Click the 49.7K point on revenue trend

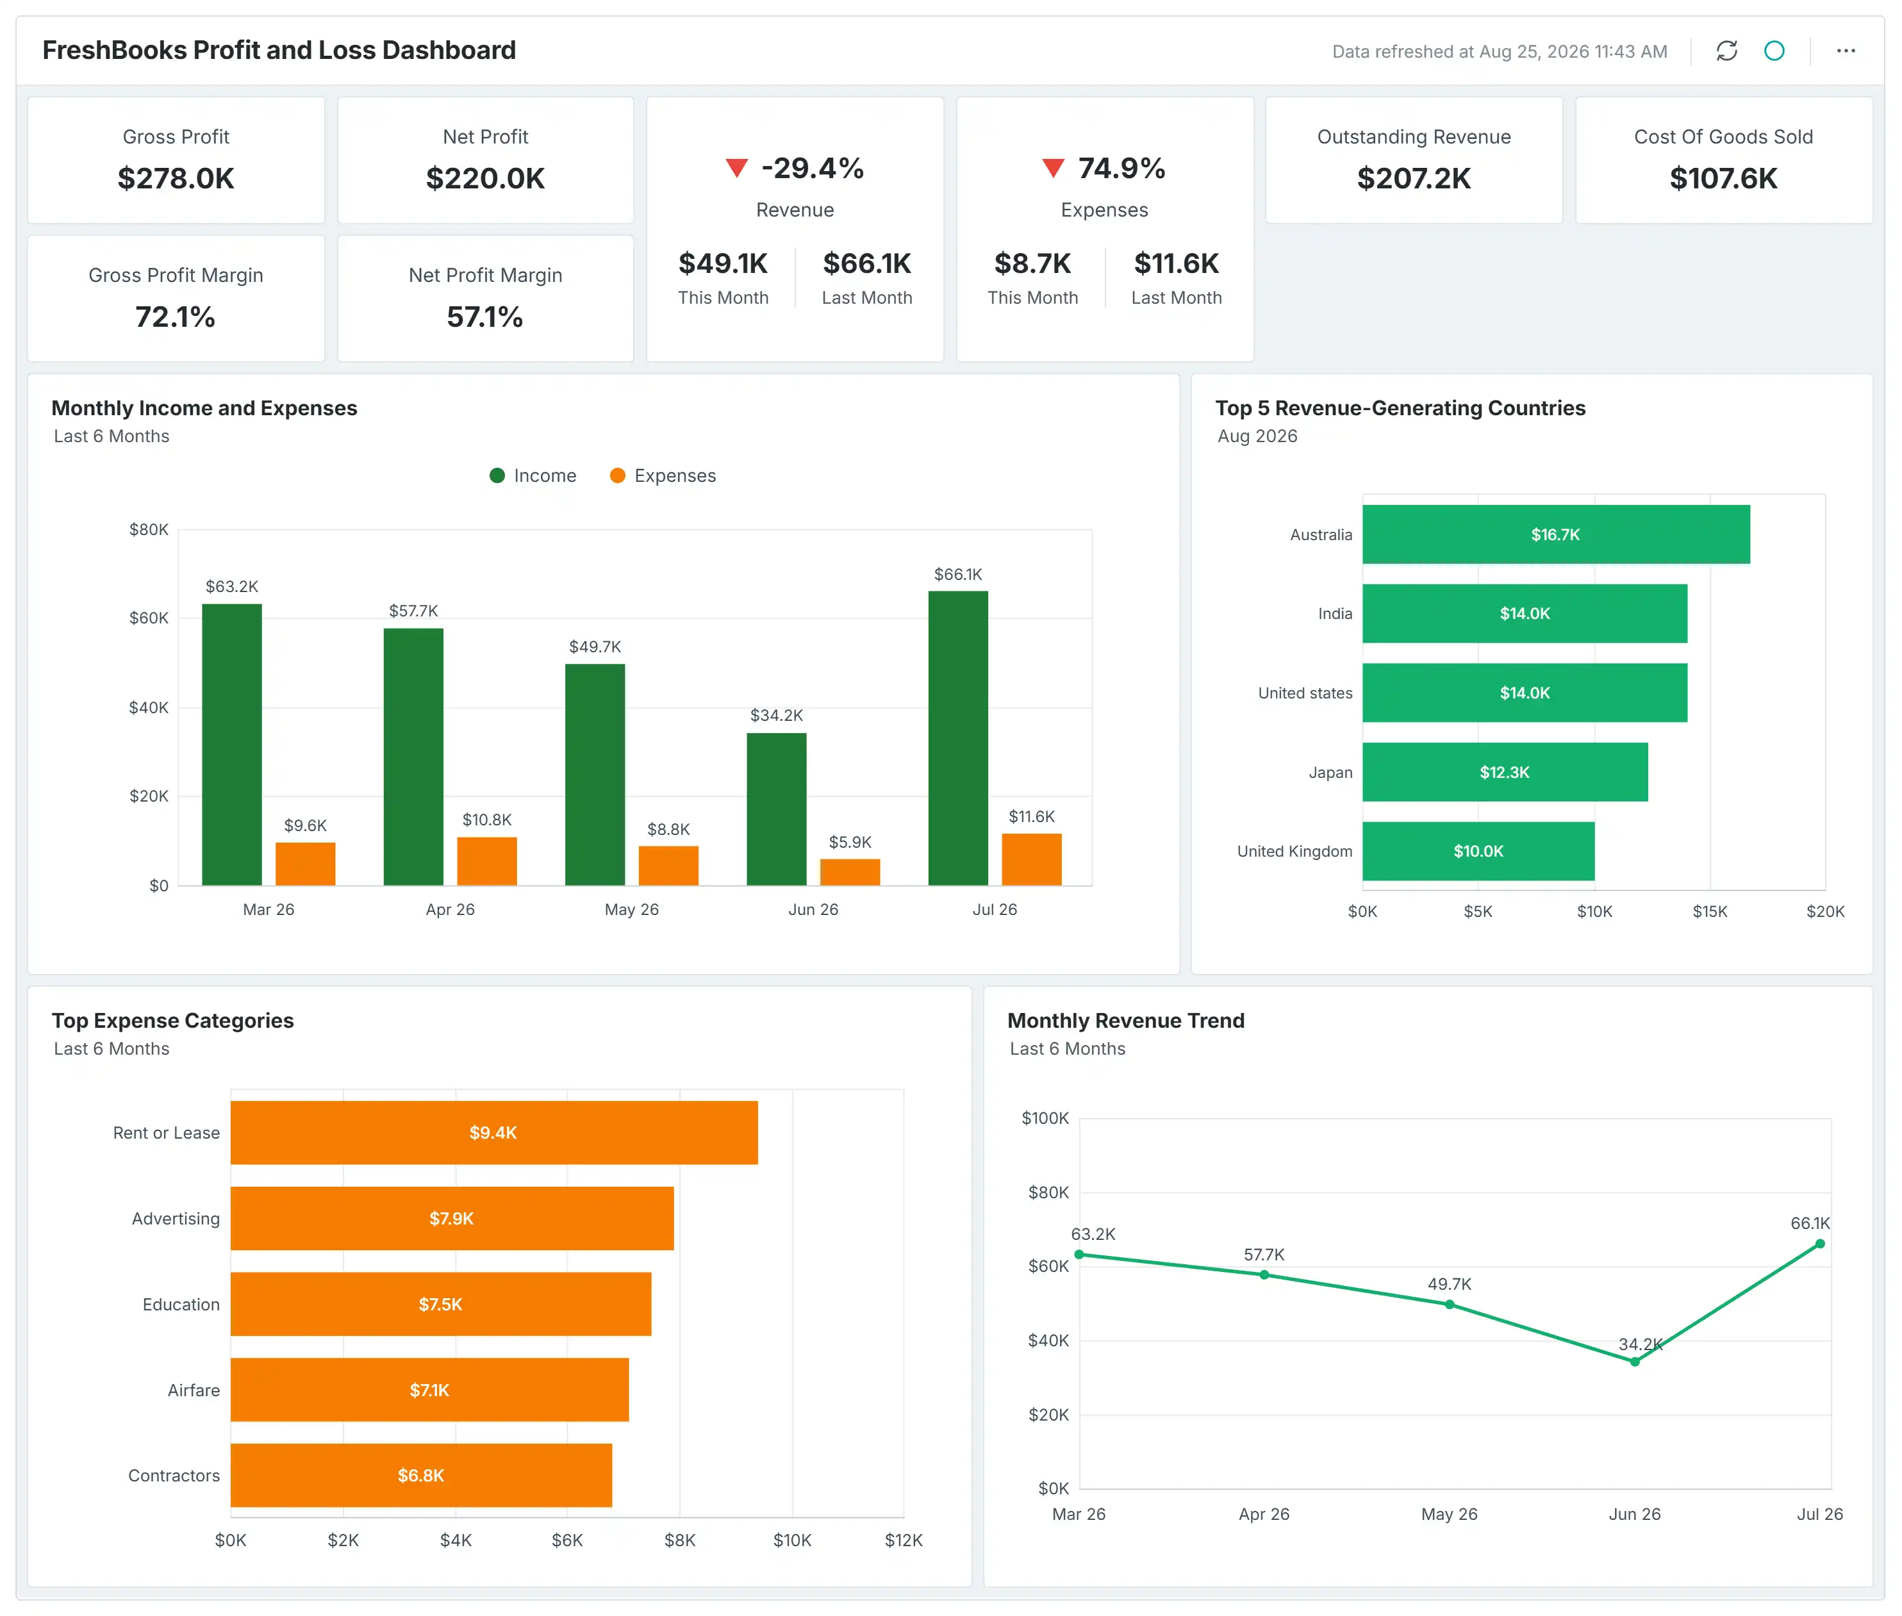(x=1450, y=1305)
